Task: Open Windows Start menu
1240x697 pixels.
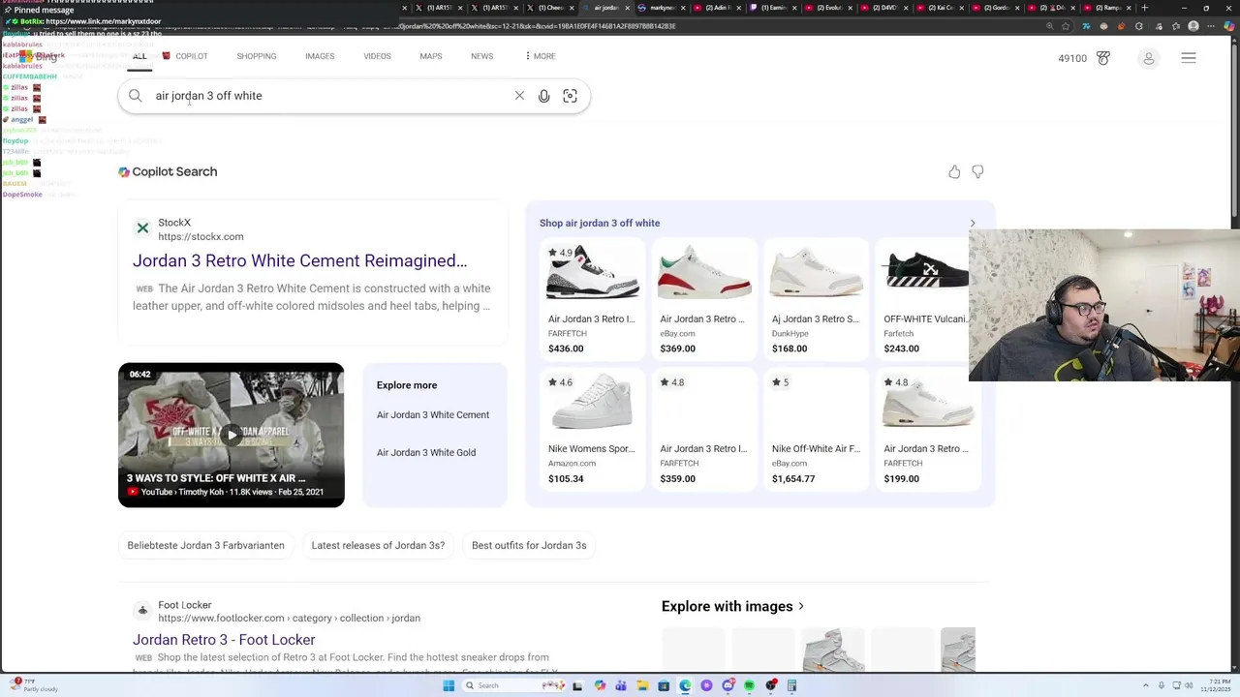Action: [449, 685]
